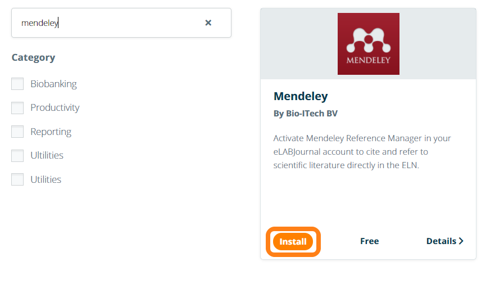
Task: Open the Details link for Mendeley
Action: click(x=442, y=241)
